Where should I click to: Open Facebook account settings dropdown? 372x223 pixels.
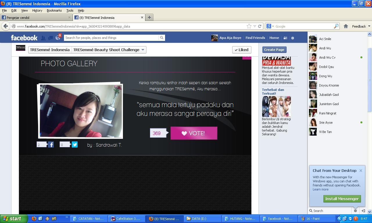[x=293, y=38]
